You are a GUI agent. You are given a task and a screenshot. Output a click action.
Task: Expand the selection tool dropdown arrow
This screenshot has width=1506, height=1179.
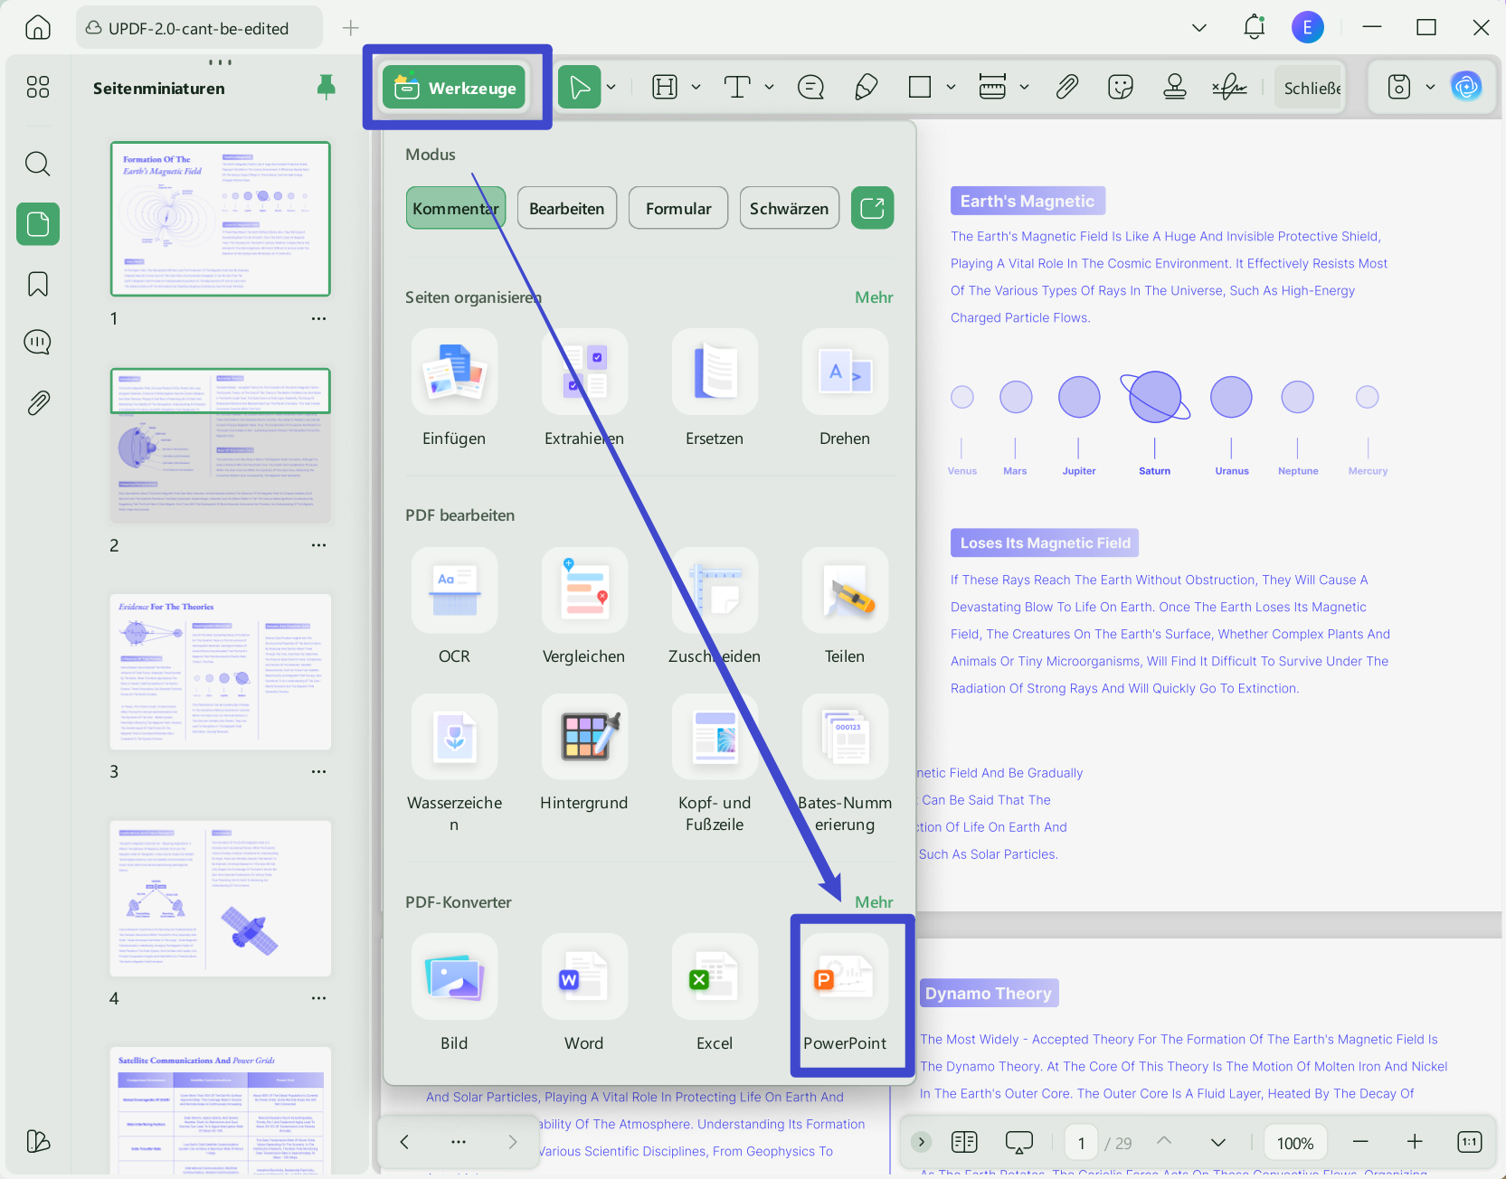pyautogui.click(x=611, y=88)
